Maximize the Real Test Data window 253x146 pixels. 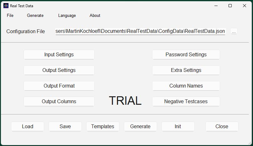(x=230, y=6)
